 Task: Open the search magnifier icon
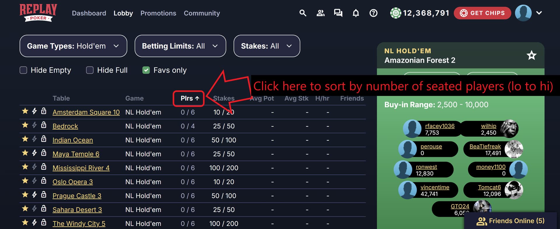(303, 13)
